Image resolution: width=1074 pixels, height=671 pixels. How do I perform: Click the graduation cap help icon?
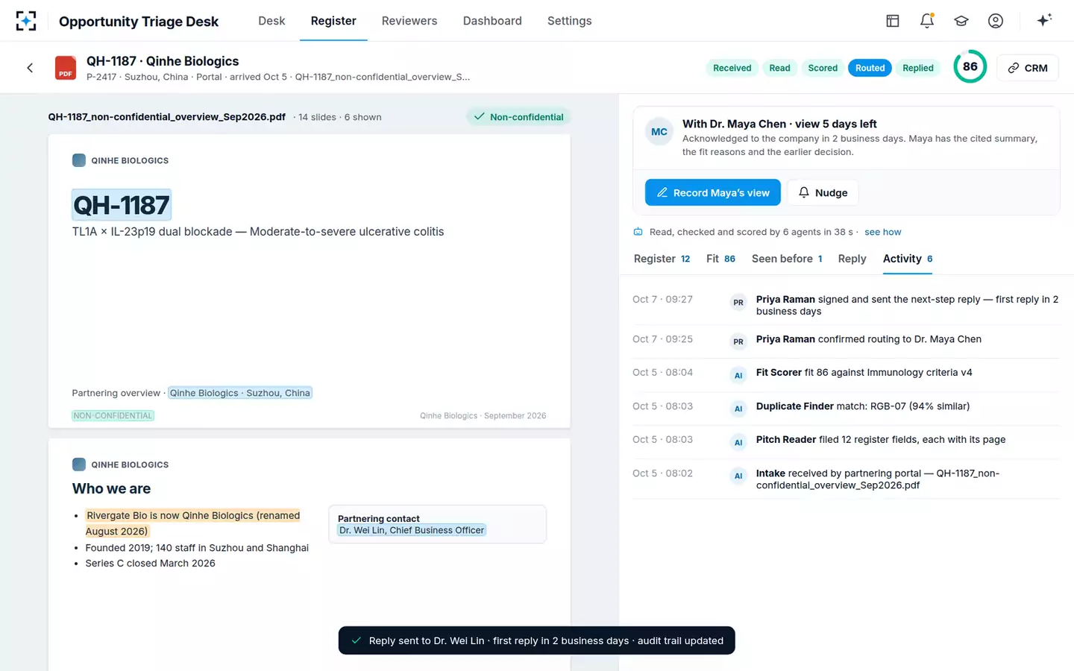(961, 21)
